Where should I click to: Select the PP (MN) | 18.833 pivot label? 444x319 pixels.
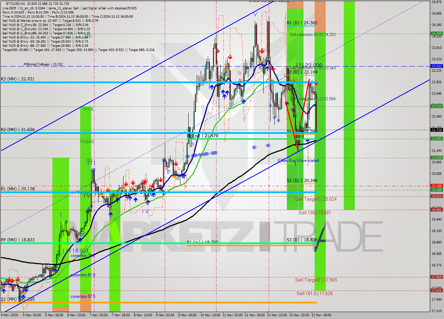pos(18,240)
